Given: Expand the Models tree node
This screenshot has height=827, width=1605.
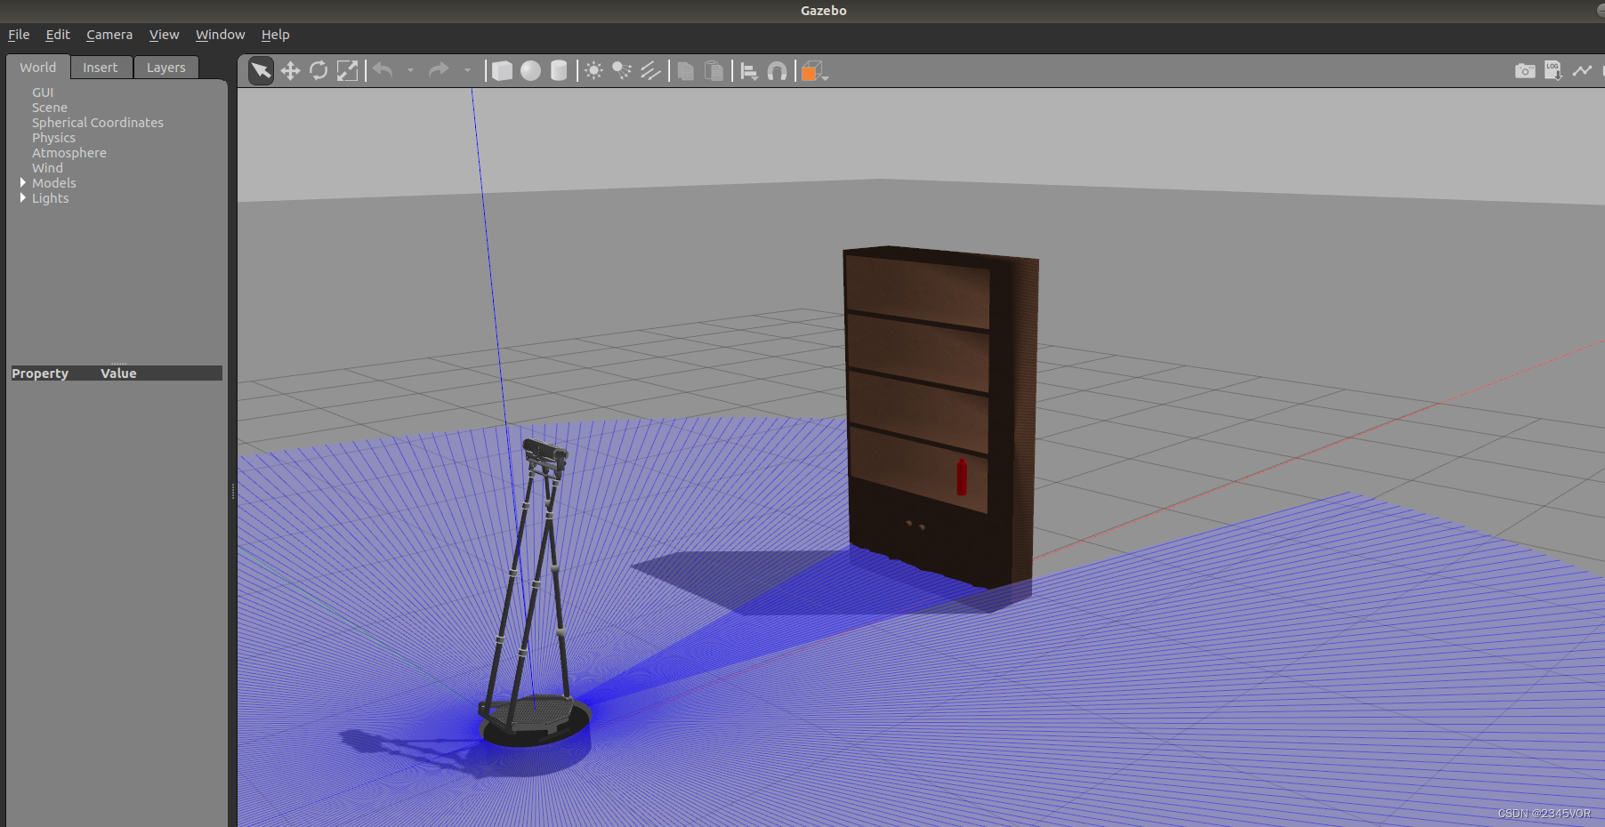Looking at the screenshot, I should click(22, 182).
